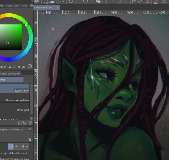
Task: Select the highlighted sub tool group tab
Action: coord(12,80)
